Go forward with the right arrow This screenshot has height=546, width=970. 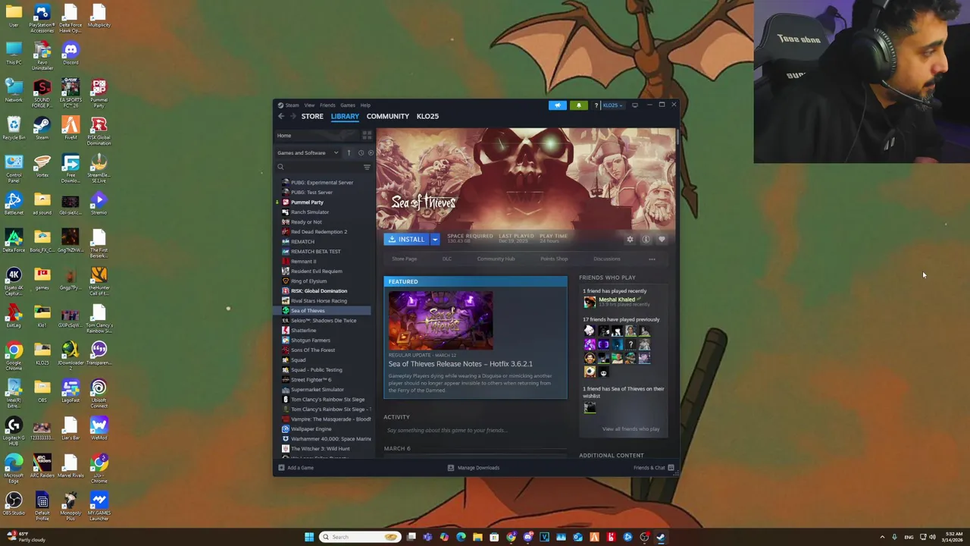coord(293,116)
